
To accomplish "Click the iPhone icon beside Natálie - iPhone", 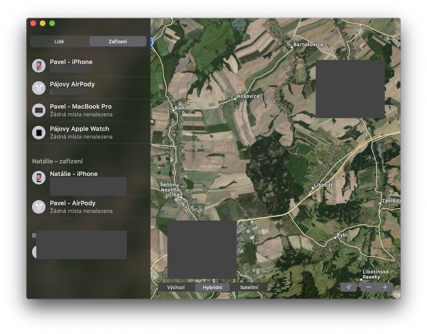I will coord(39,178).
